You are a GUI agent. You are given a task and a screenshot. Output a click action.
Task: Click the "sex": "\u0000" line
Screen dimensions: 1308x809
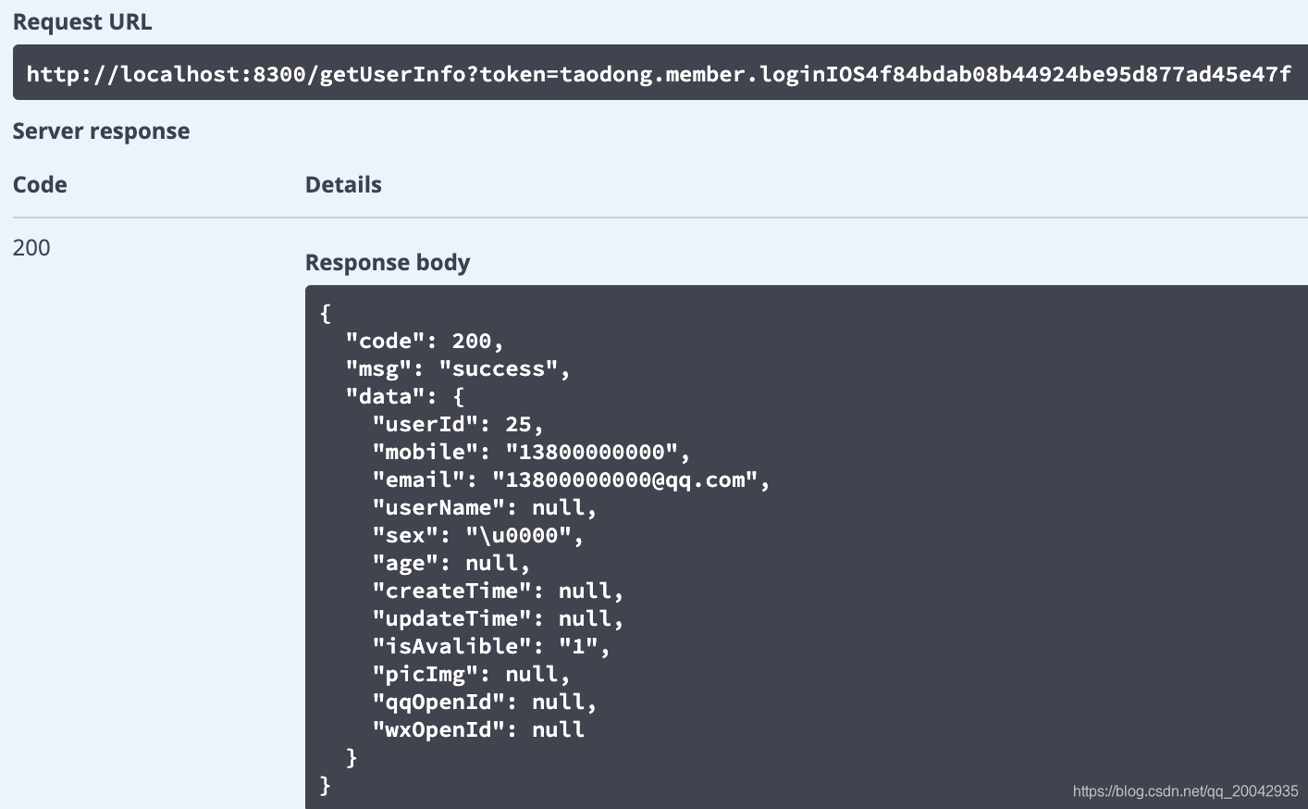(x=478, y=535)
